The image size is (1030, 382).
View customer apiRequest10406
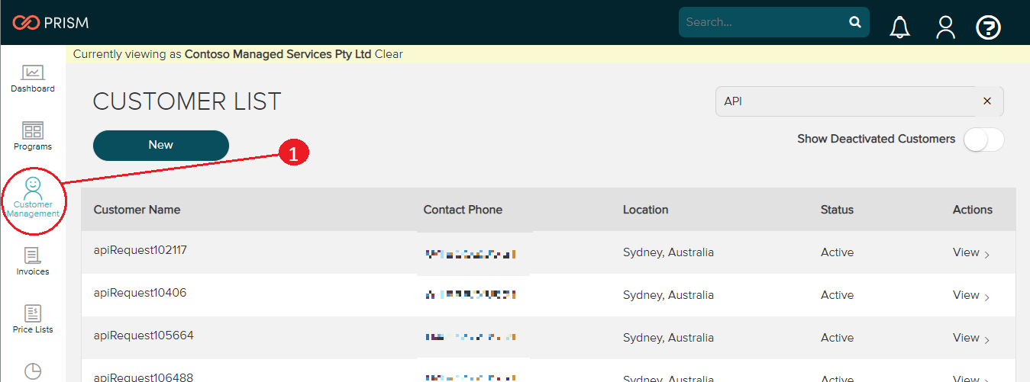(971, 295)
